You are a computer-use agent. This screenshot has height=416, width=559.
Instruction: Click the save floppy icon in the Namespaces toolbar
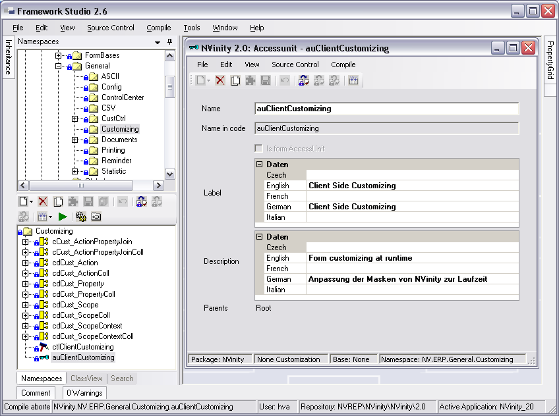pos(88,202)
